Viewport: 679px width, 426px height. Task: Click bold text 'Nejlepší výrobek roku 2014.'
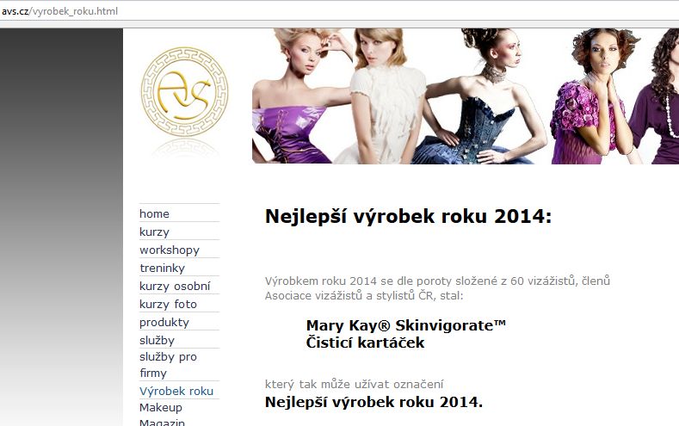373,402
